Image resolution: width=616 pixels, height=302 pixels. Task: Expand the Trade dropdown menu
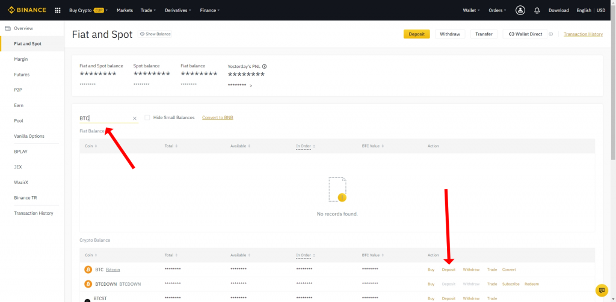148,10
